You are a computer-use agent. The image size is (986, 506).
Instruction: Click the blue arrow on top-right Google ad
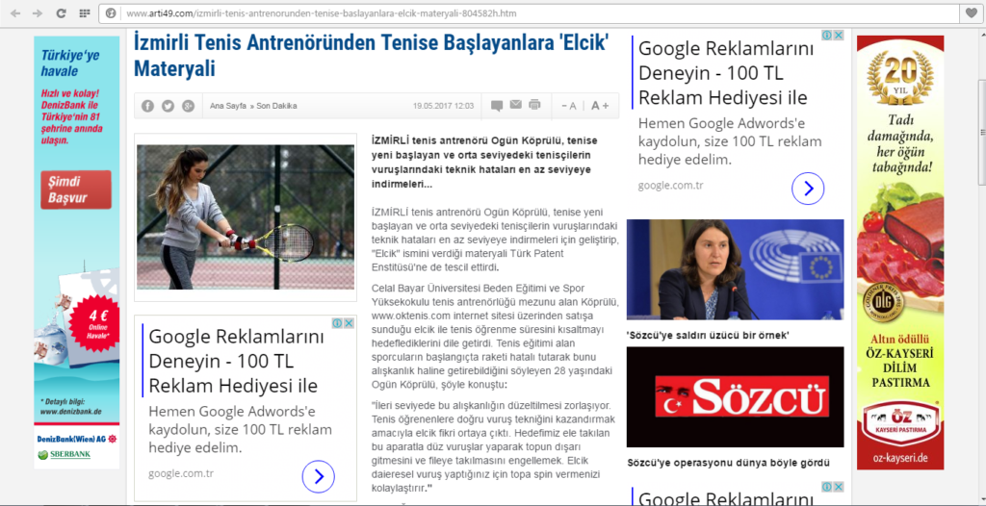click(808, 188)
